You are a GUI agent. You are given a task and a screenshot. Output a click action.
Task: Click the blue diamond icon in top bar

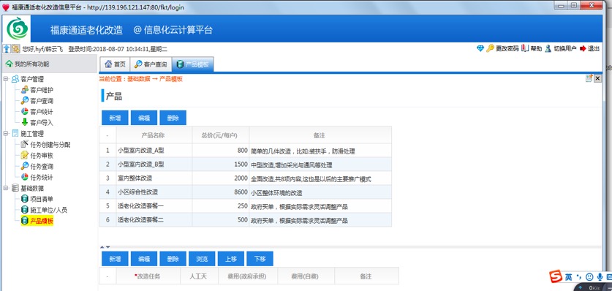tap(480, 49)
